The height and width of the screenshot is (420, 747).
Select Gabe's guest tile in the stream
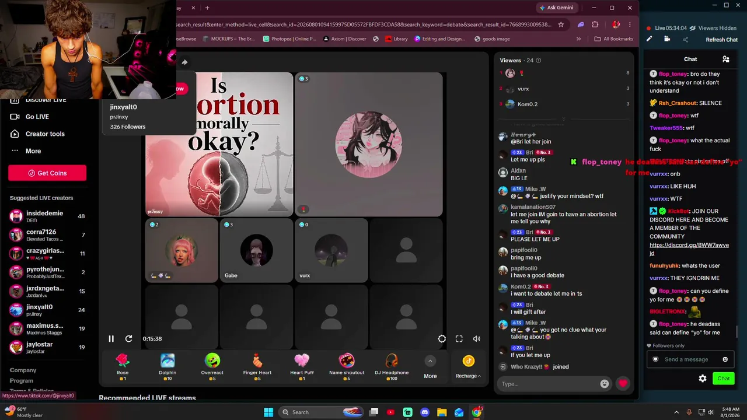[x=256, y=250]
